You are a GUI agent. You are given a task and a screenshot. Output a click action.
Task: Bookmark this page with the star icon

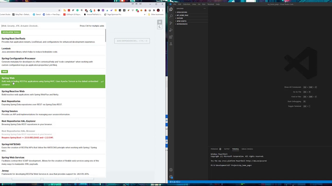(59, 10)
